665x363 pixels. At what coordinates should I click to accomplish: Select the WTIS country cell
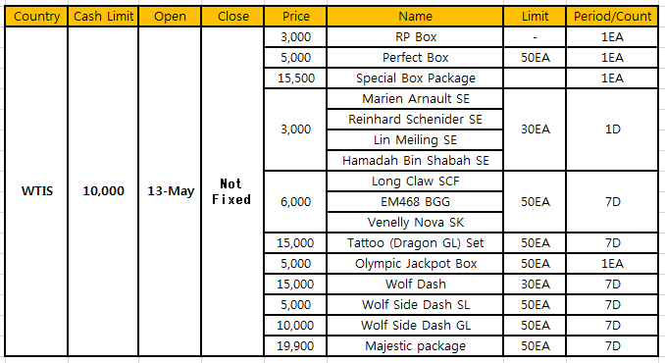36,191
